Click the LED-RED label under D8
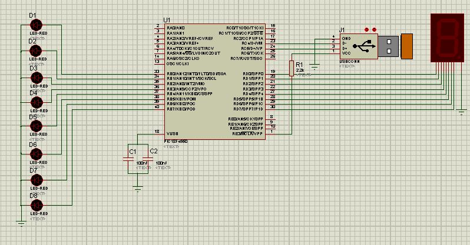470x245 pixels. click(39, 214)
